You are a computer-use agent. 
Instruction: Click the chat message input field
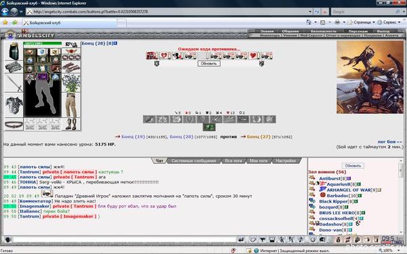[x=124, y=240]
